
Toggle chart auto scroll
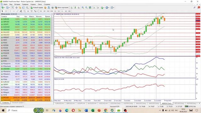pos(94,8)
